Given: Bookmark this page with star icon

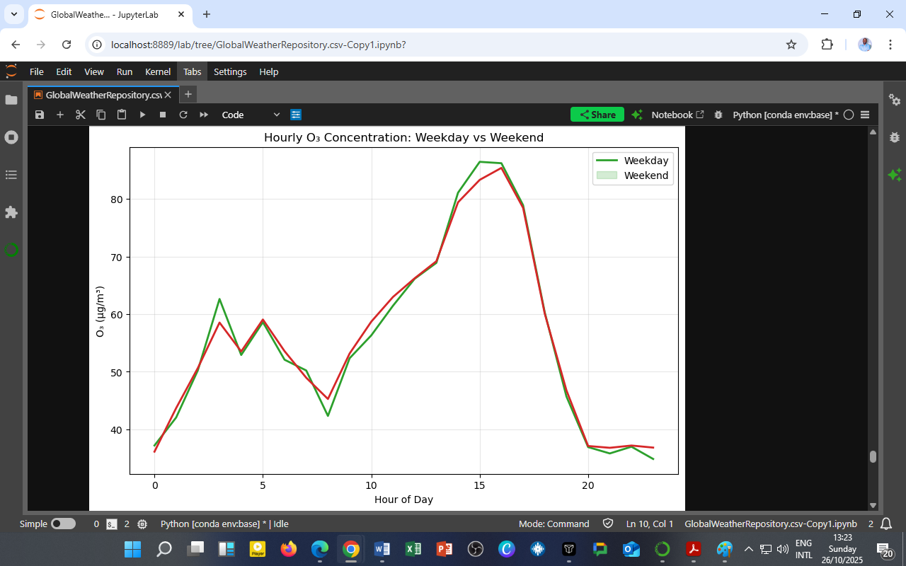Looking at the screenshot, I should pos(791,45).
